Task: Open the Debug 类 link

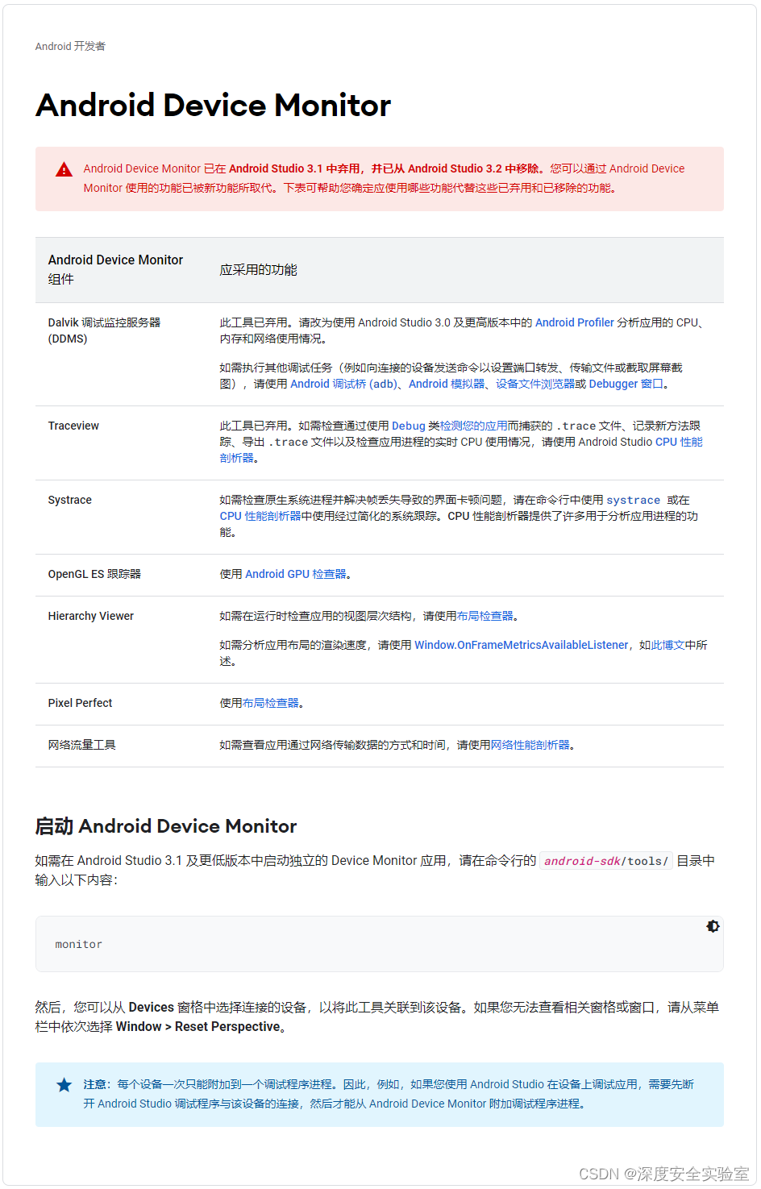Action: tap(409, 425)
